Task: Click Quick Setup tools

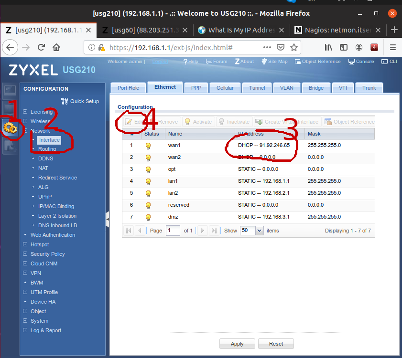Action: pyautogui.click(x=80, y=101)
